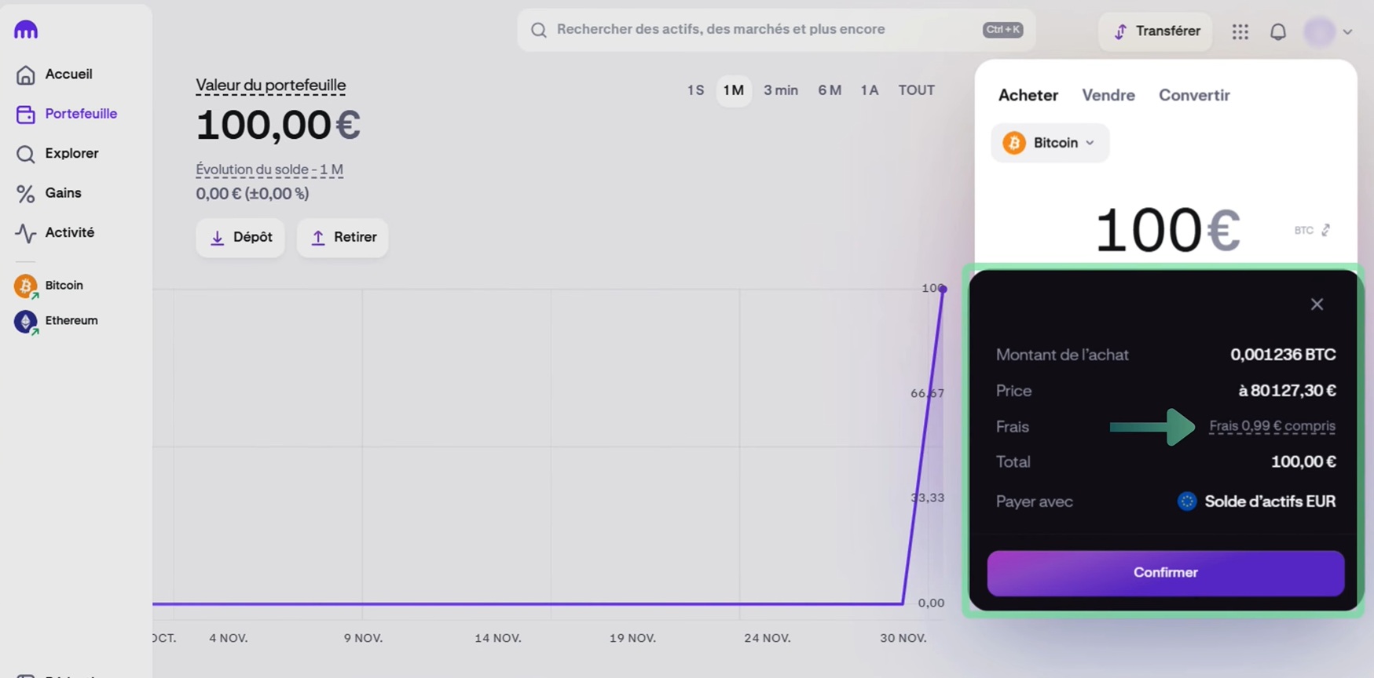Click the Bitcoin icon in sidebar

[x=25, y=286]
